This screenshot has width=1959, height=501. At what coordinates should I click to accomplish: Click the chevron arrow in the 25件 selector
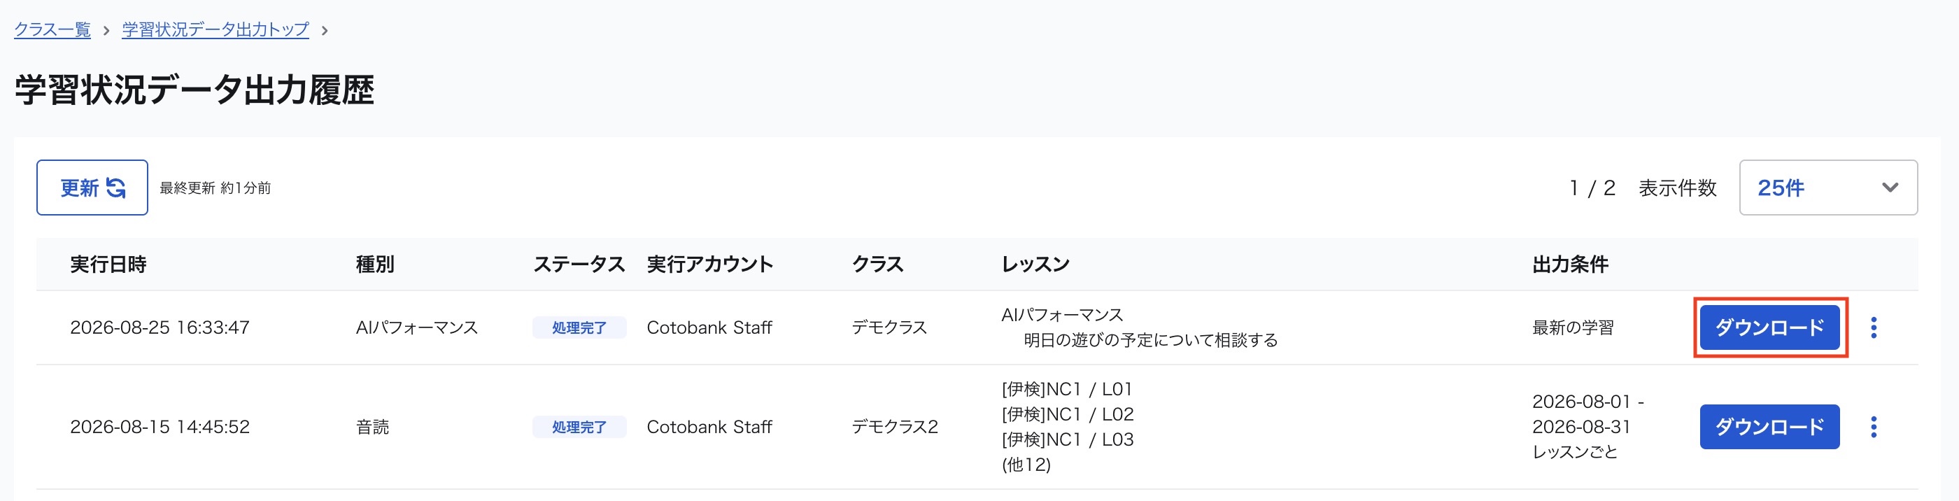(x=1890, y=188)
